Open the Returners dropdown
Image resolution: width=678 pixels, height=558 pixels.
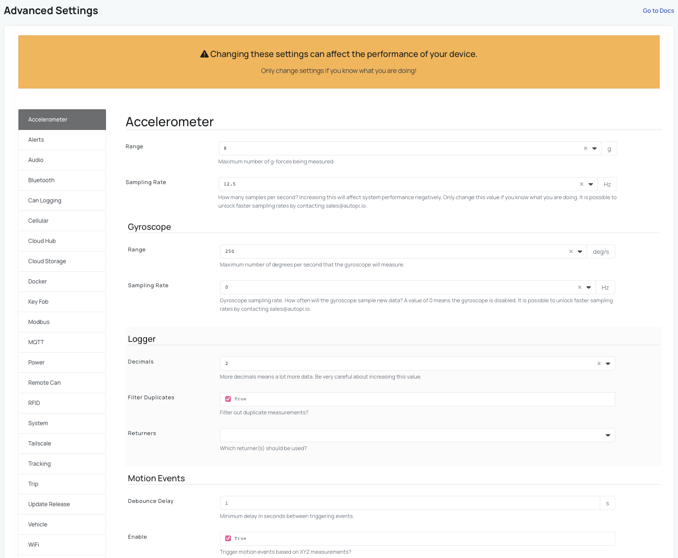608,435
